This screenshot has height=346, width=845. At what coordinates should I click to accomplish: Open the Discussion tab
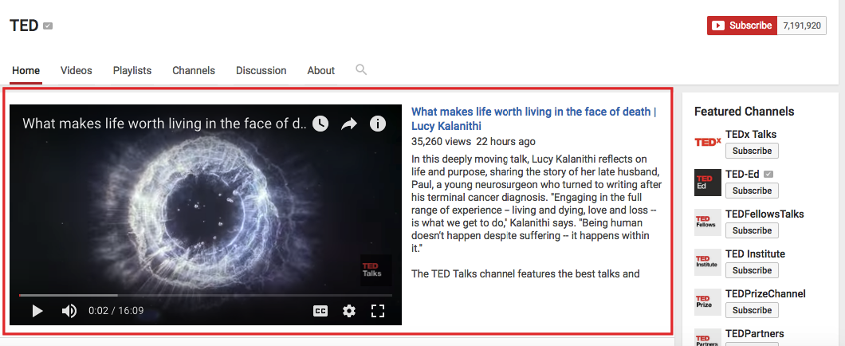click(x=261, y=71)
